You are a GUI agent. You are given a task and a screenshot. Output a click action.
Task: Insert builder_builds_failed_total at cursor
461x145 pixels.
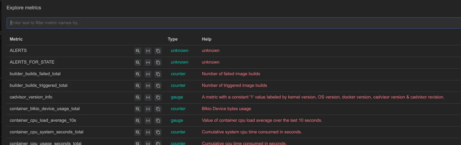click(148, 74)
